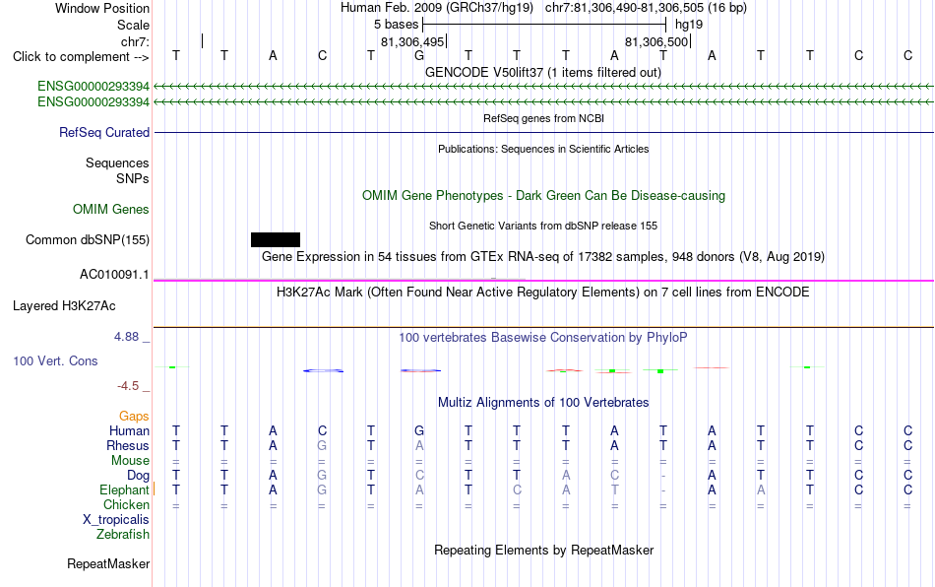935x587 pixels.
Task: Select the X_tropicalis alignment row label
Action: pyautogui.click(x=116, y=520)
